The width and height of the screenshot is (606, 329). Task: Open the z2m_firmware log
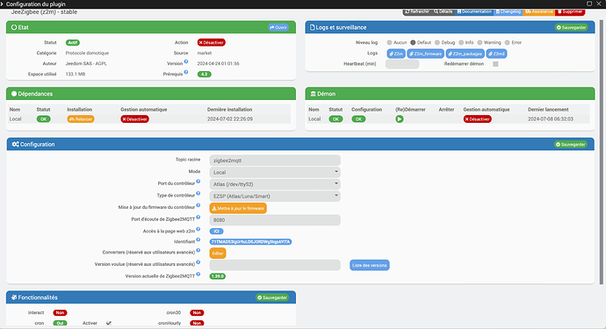coord(425,54)
